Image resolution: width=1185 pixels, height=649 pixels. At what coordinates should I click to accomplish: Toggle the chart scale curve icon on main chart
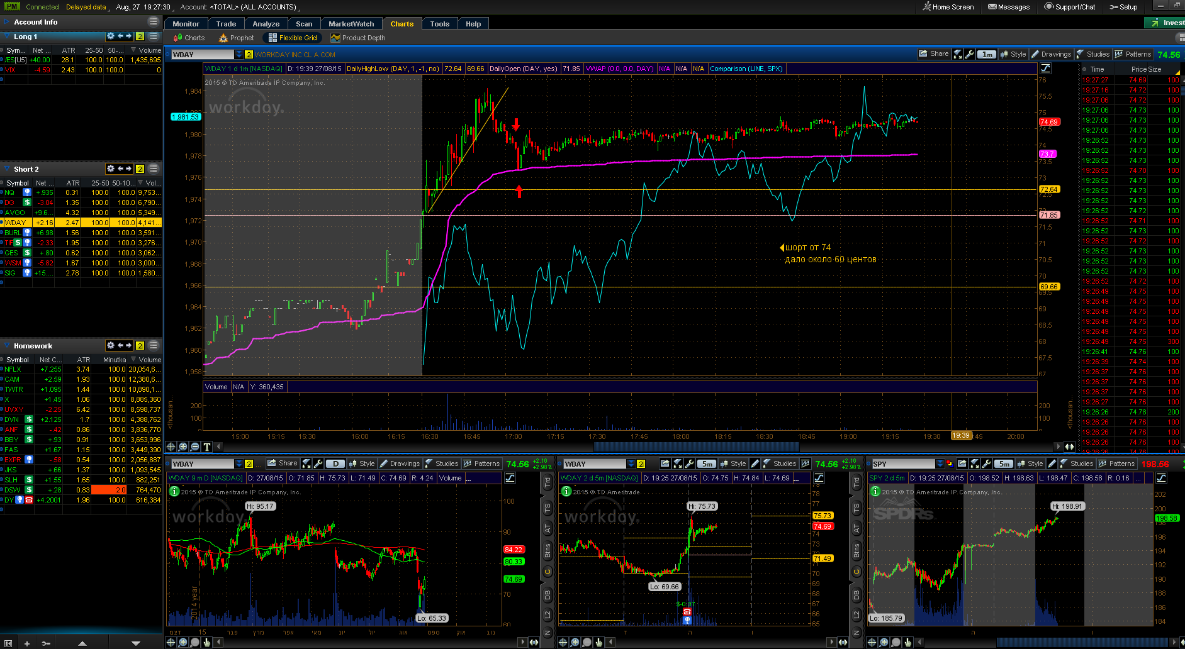click(1045, 69)
